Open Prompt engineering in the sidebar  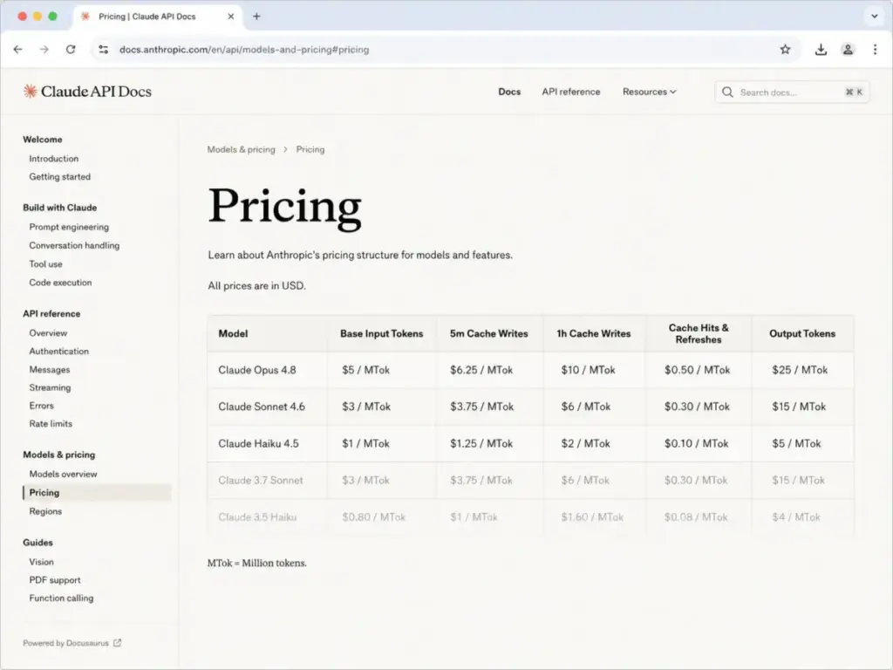69,227
